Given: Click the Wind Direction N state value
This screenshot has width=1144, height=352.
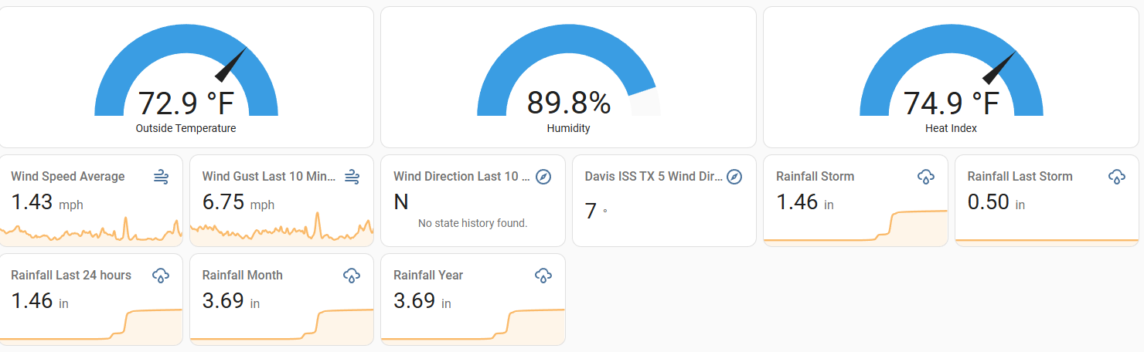Looking at the screenshot, I should pyautogui.click(x=401, y=202).
